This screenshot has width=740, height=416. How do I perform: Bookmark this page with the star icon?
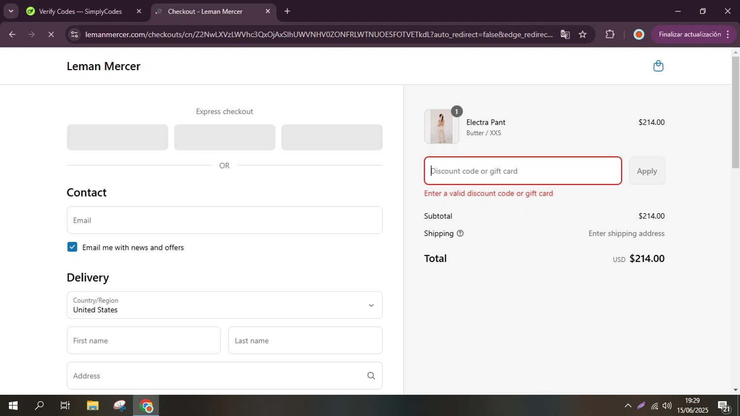click(583, 35)
